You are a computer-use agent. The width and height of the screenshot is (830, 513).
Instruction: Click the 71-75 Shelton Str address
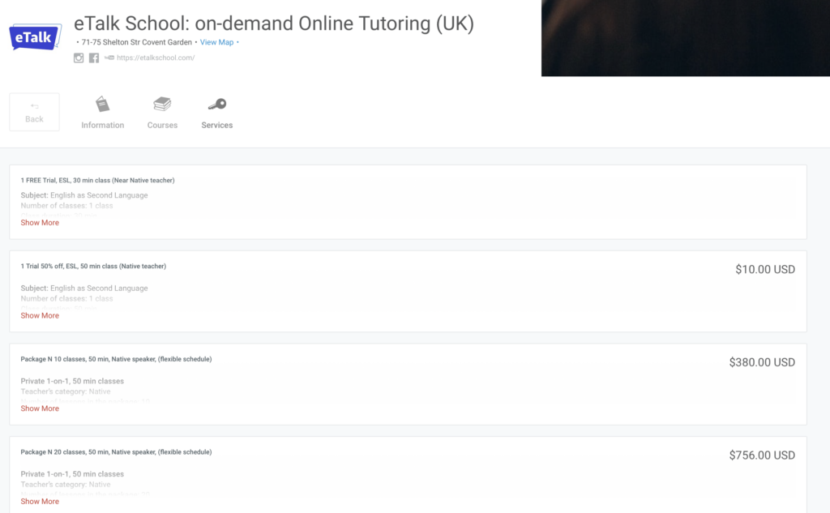(136, 42)
